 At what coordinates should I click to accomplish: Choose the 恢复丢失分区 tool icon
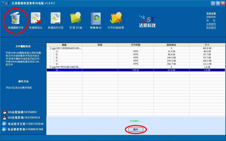click(x=56, y=18)
